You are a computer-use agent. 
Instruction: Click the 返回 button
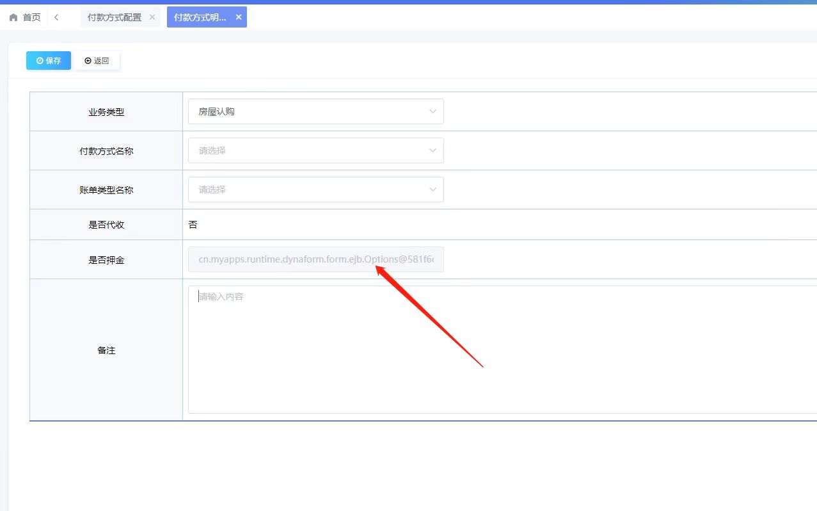pos(97,60)
